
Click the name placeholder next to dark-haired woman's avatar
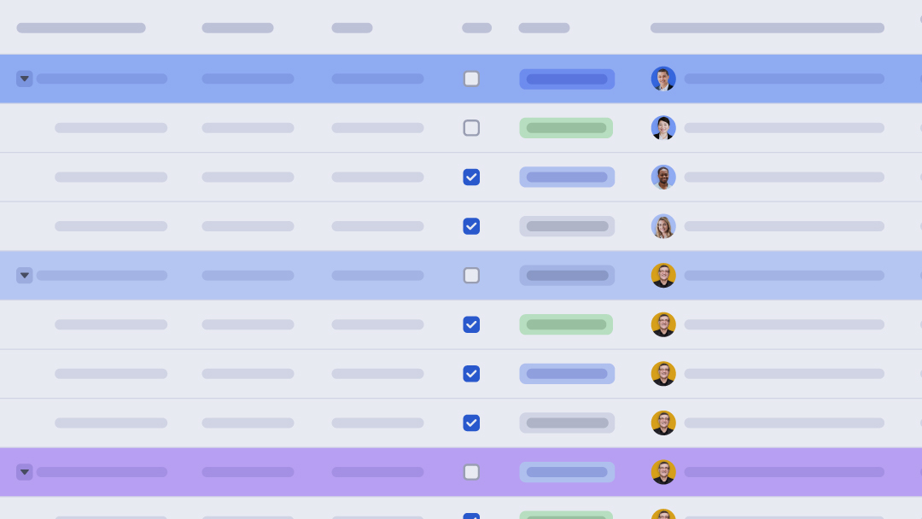pos(784,128)
